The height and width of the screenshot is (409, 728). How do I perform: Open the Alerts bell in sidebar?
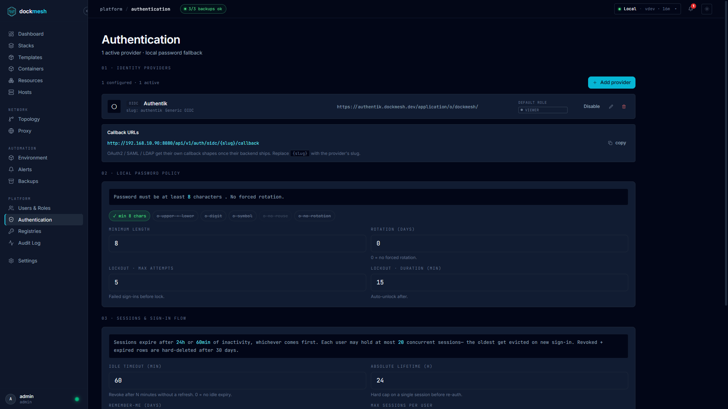(x=11, y=170)
